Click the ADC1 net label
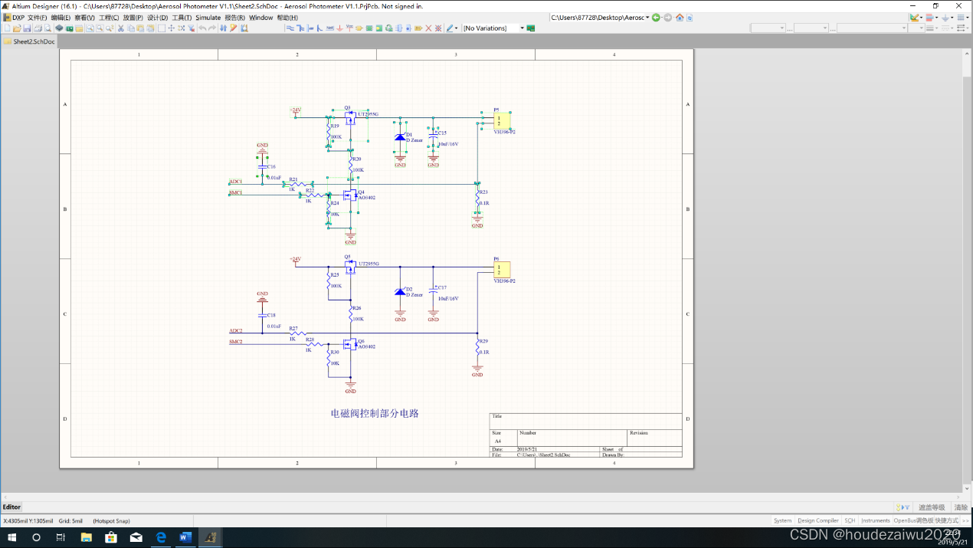The image size is (973, 548). (236, 182)
